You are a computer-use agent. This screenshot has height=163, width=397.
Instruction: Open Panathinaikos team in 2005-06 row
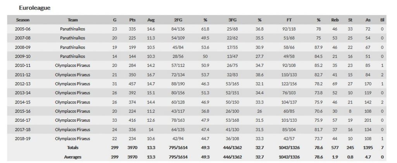click(x=72, y=29)
